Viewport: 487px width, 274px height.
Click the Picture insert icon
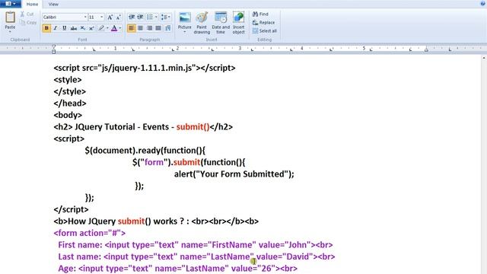tap(184, 18)
